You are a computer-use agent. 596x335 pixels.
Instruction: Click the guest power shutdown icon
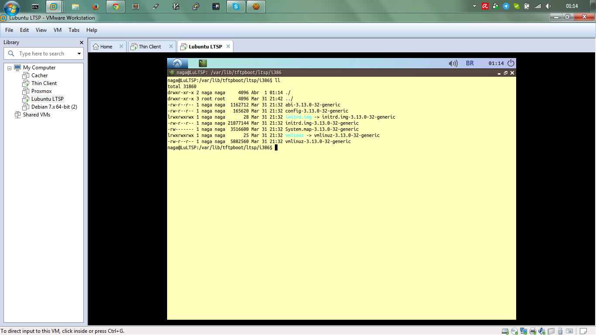click(x=510, y=63)
